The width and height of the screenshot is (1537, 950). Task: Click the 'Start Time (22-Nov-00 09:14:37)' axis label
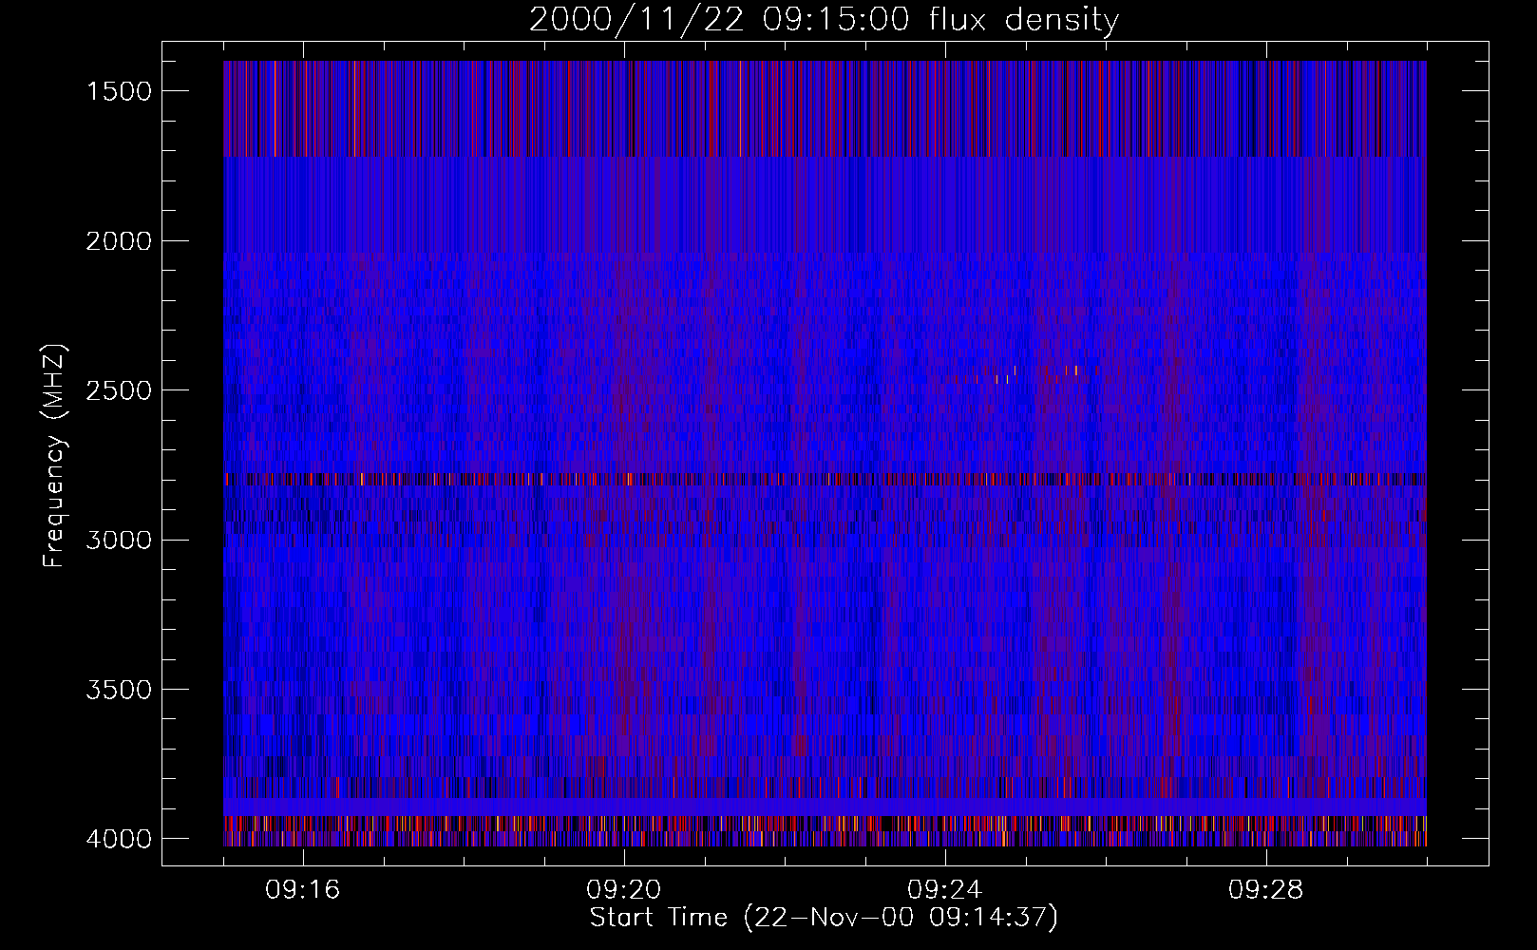coord(824,918)
